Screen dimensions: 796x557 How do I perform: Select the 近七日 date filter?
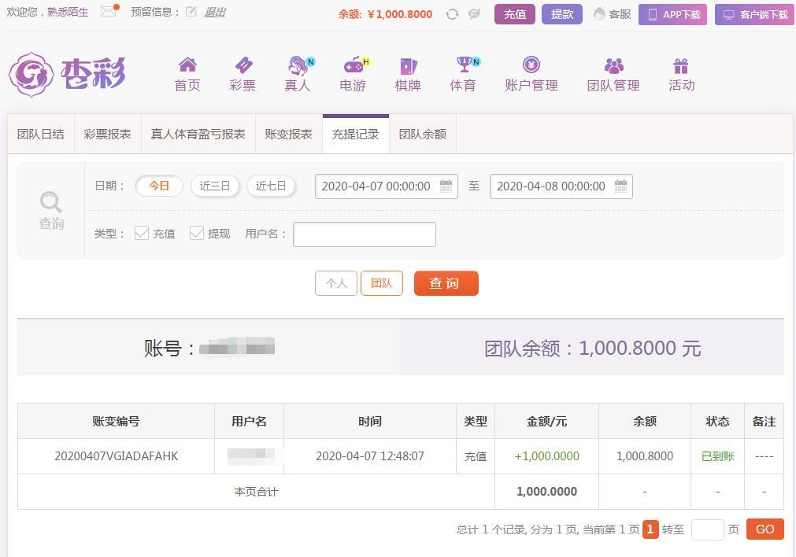click(271, 186)
